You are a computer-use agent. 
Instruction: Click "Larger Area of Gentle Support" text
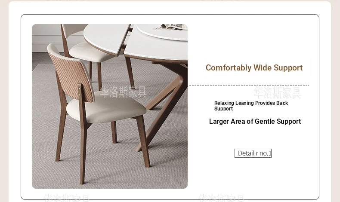click(x=255, y=122)
